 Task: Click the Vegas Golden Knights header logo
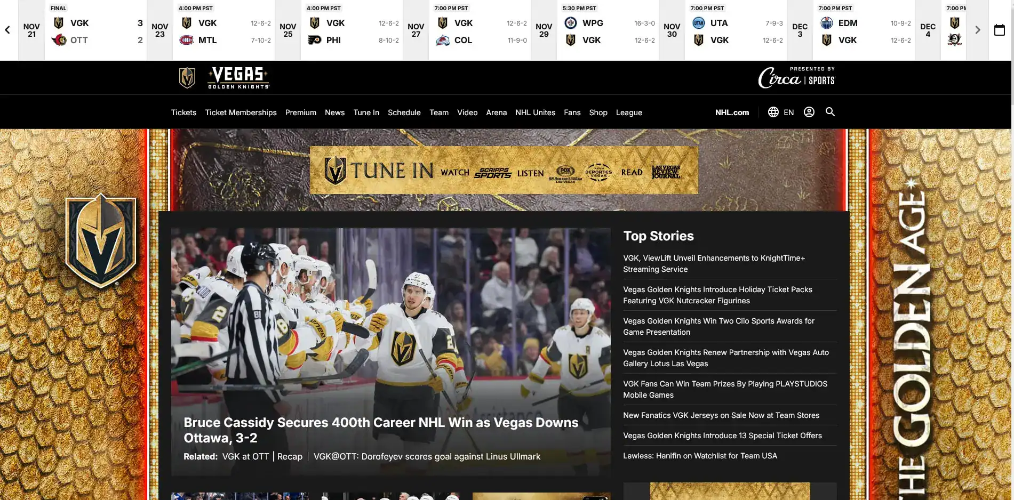[x=224, y=78]
